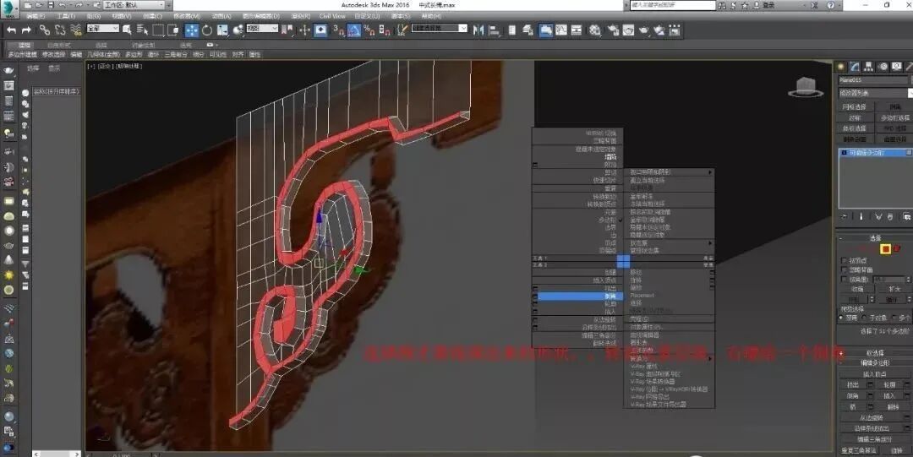Click the 翻转 button in command panel

point(894,407)
